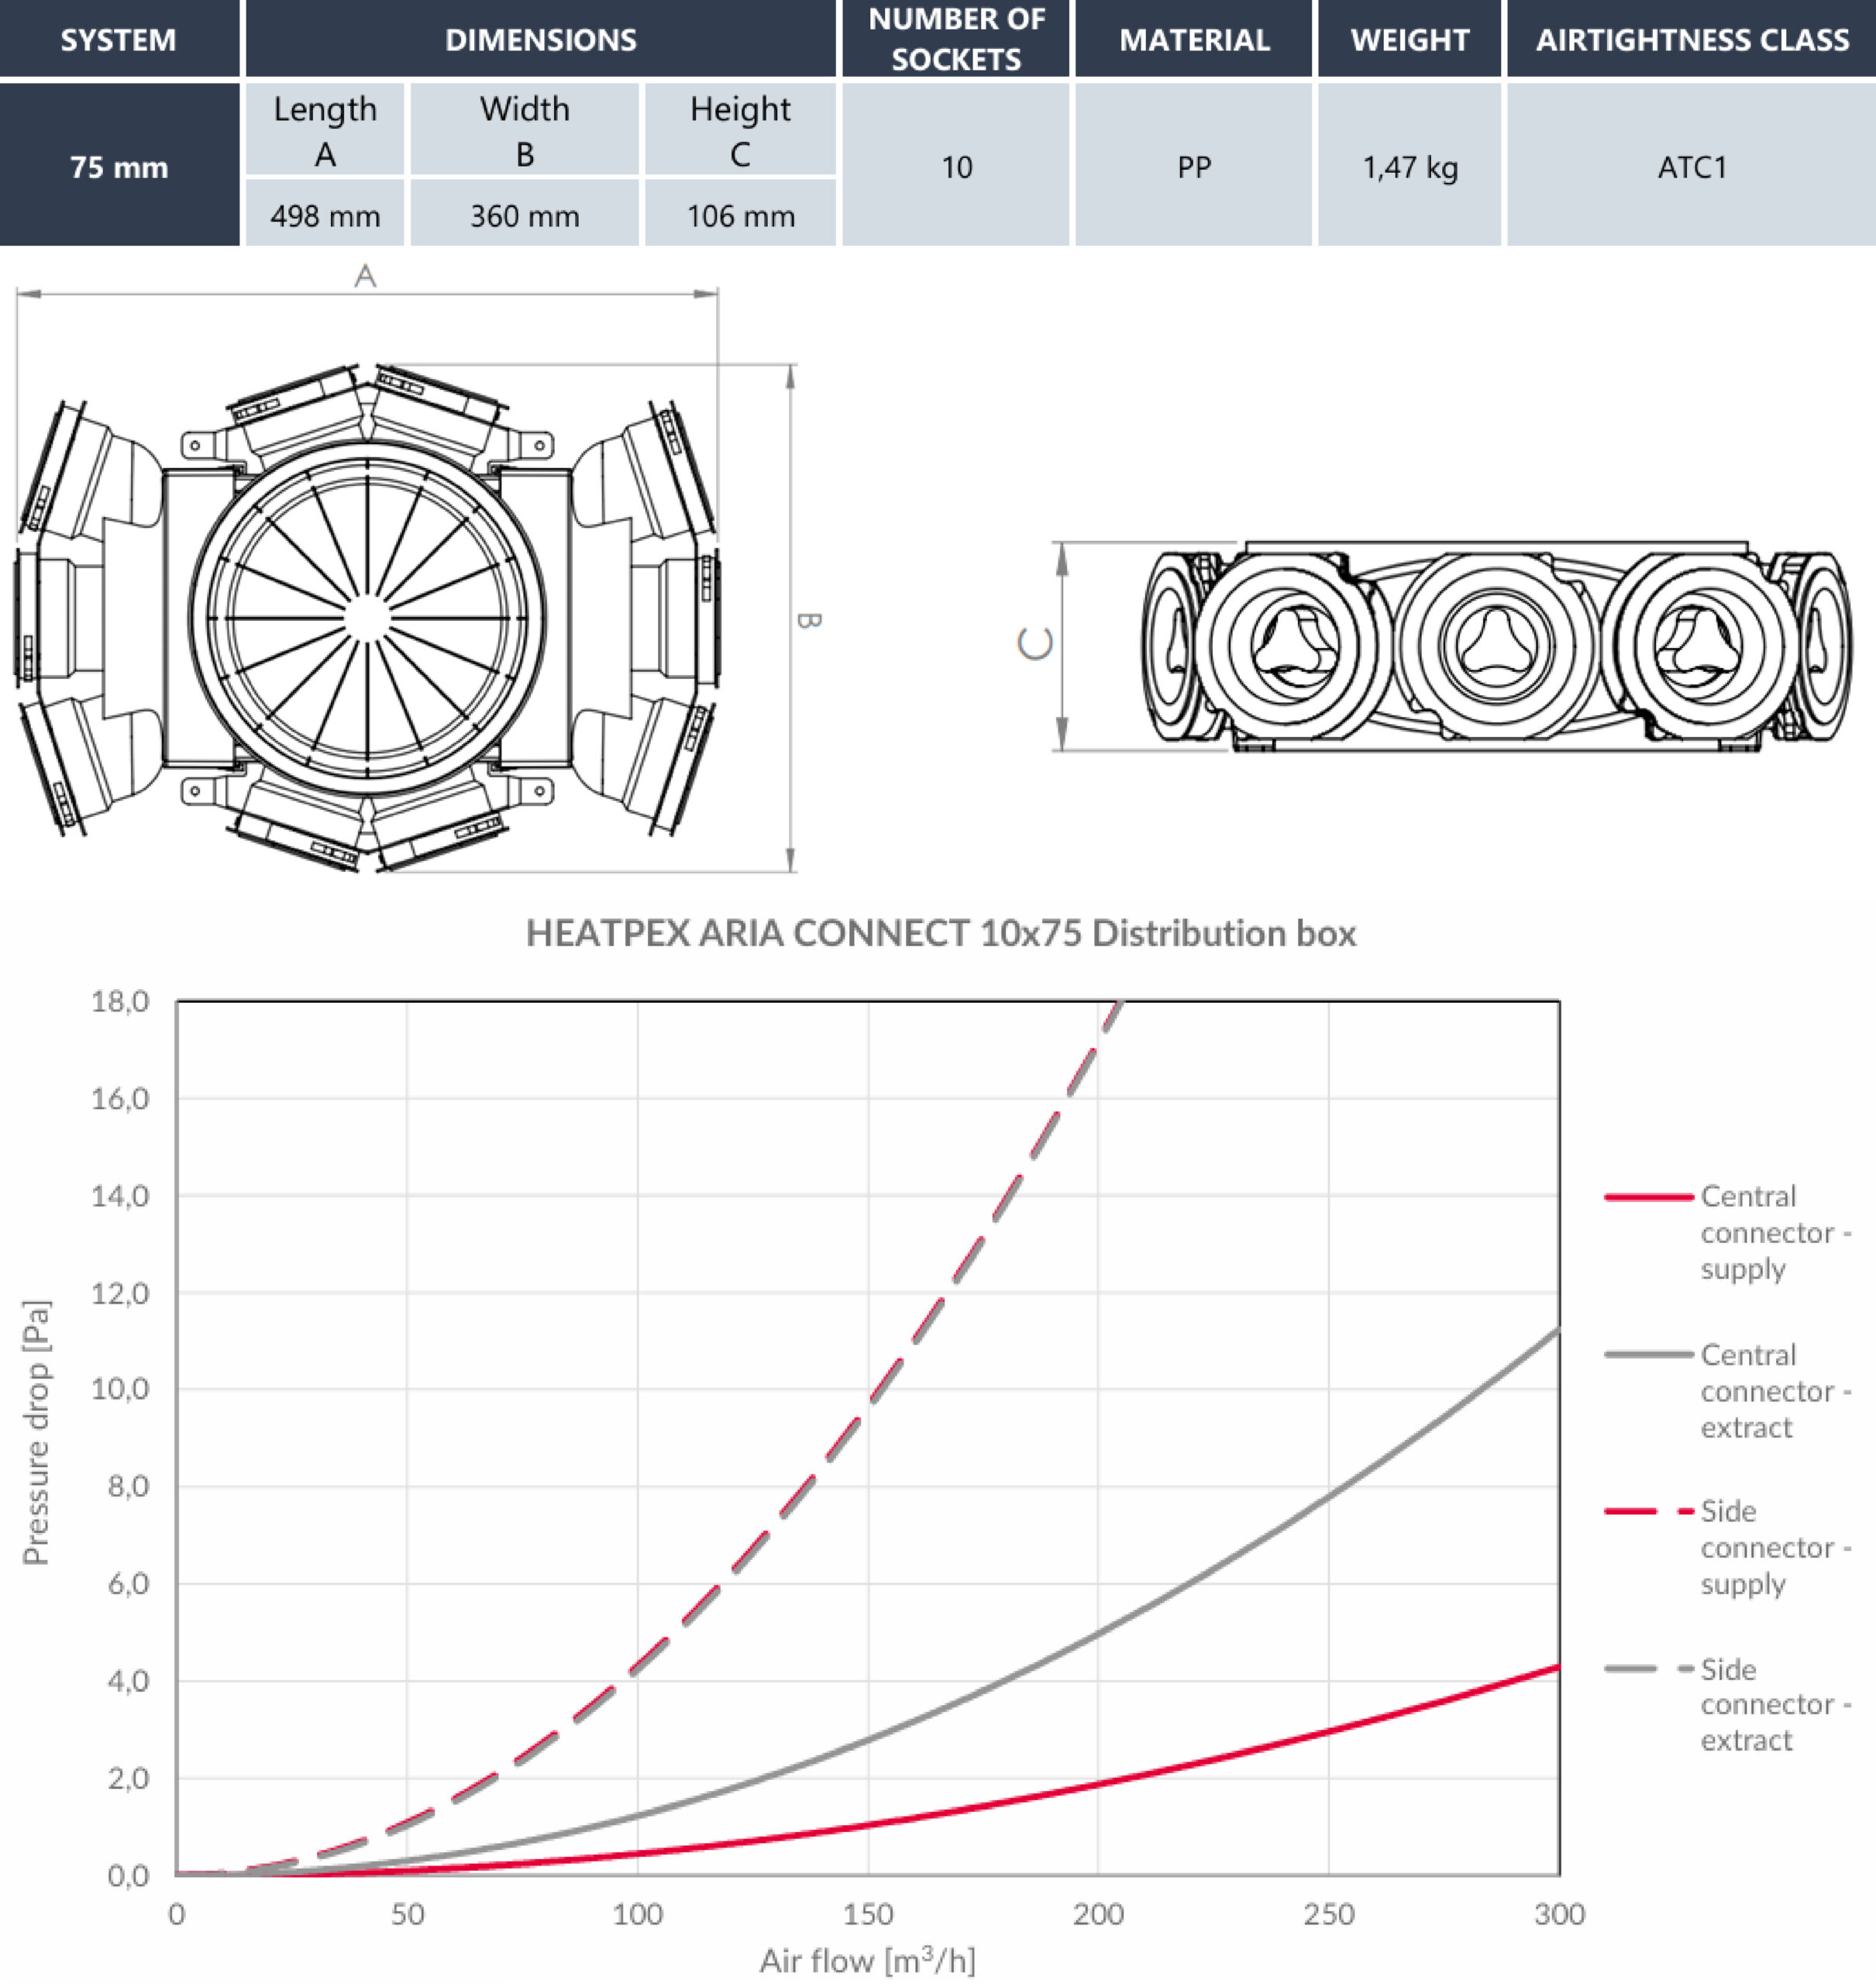Click the DIMENSIONS column header
This screenshot has width=1876, height=1984.
pyautogui.click(x=540, y=39)
